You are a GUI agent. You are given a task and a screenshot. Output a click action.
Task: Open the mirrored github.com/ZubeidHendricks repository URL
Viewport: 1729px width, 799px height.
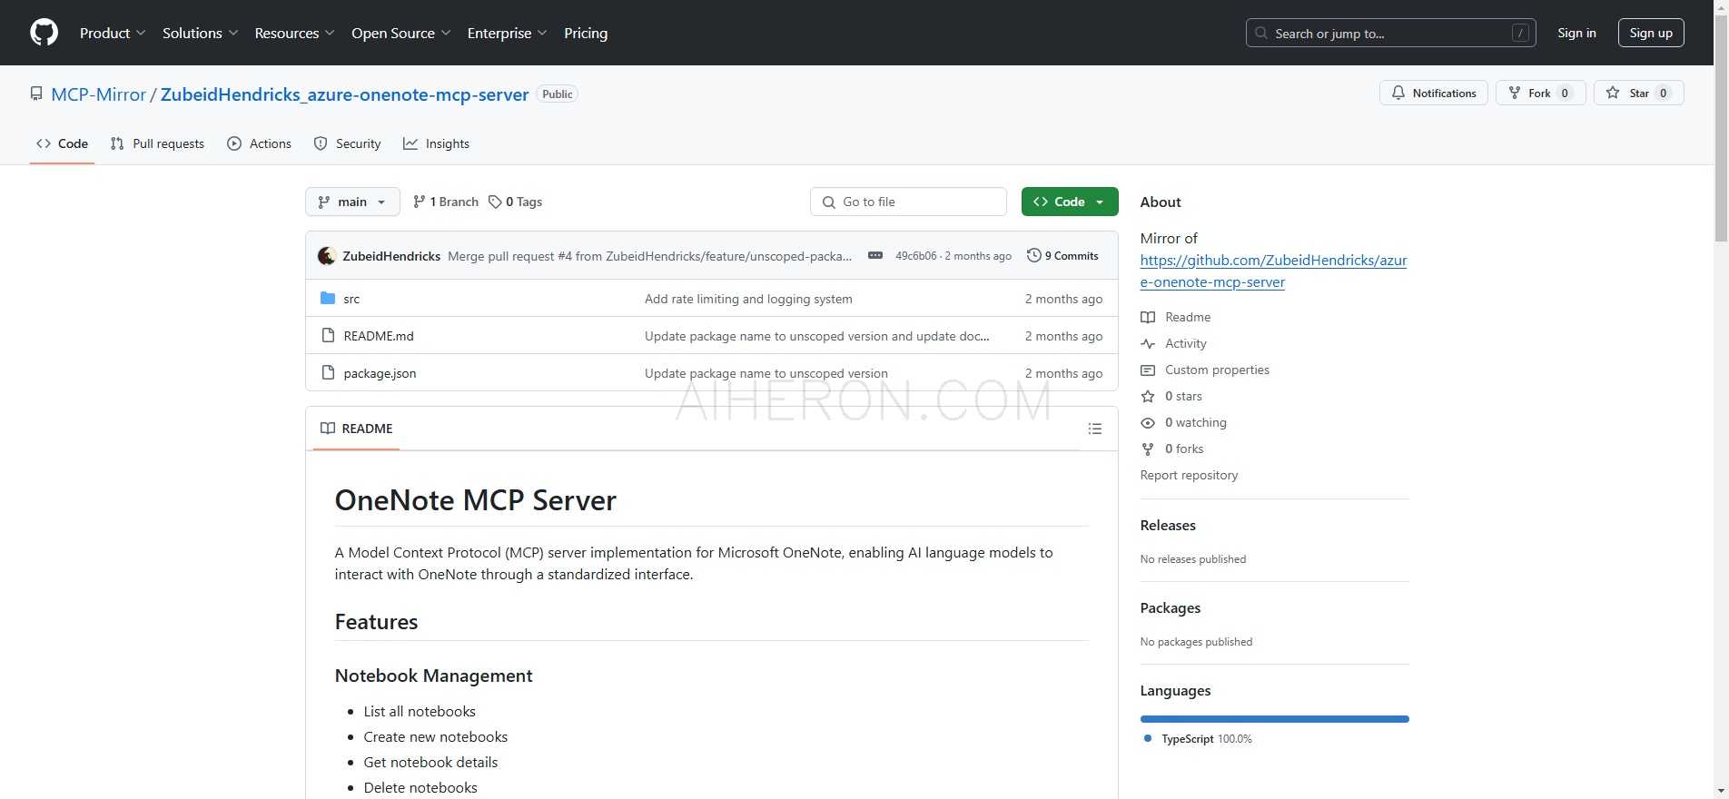coord(1273,271)
